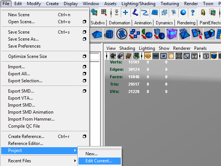This screenshot has width=221, height=166.
Task: Open Export All options box
Action: (x=84, y=74)
